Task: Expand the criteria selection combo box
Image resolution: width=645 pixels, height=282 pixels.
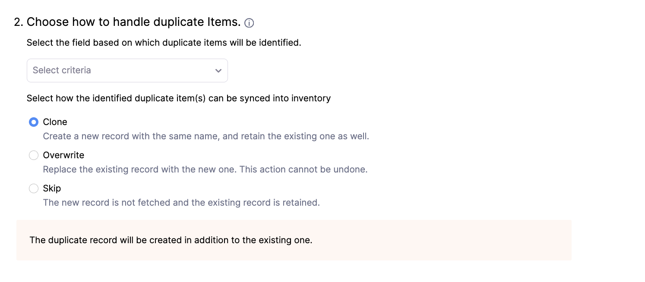Action: pos(127,70)
